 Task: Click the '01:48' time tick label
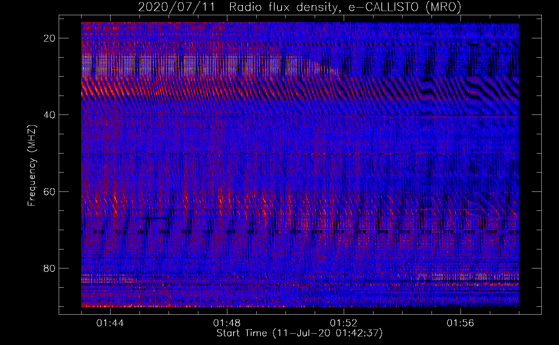pos(227,323)
